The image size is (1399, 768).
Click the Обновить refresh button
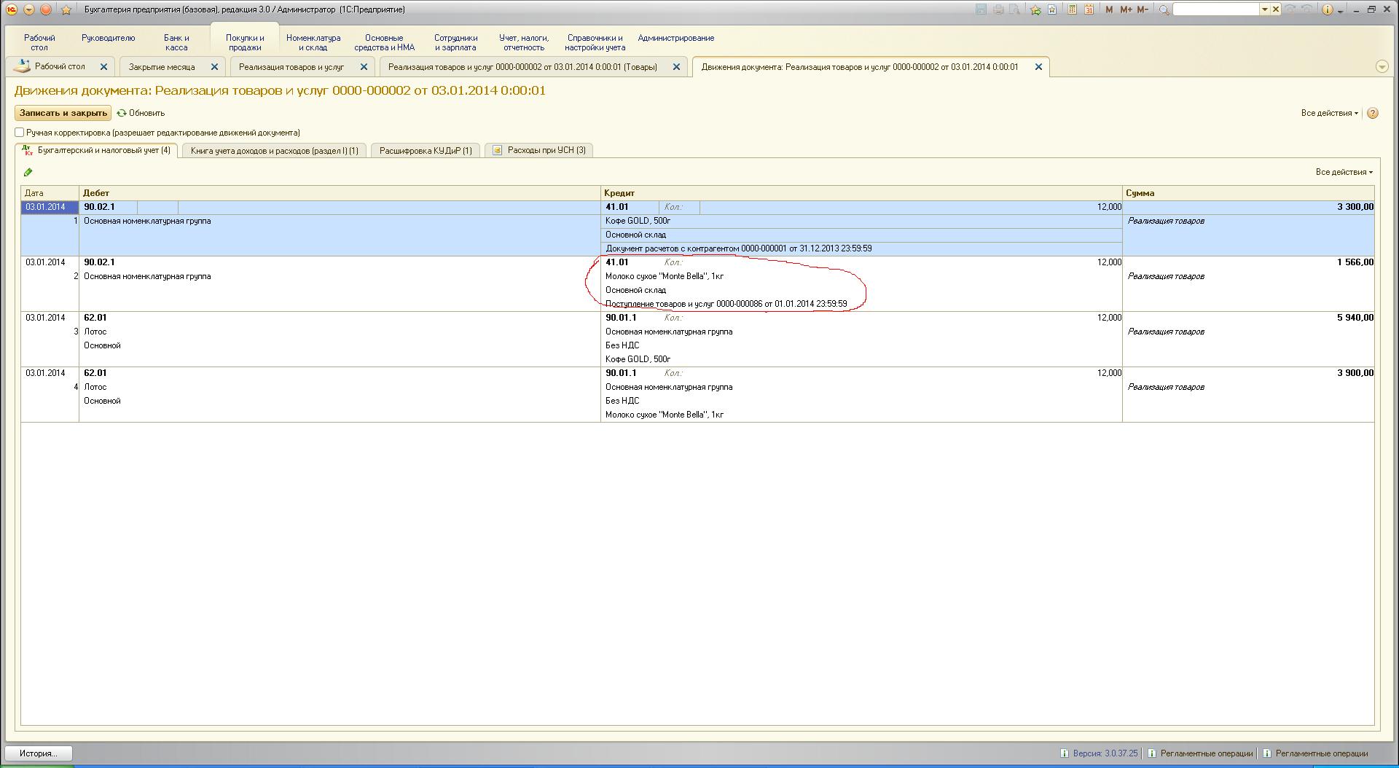141,113
